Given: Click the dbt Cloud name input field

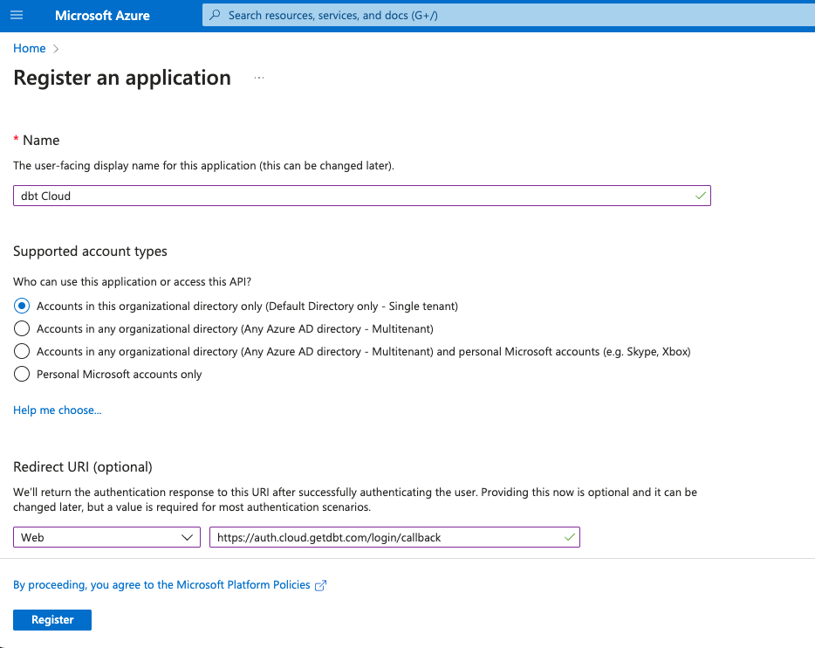Looking at the screenshot, I should click(349, 196).
